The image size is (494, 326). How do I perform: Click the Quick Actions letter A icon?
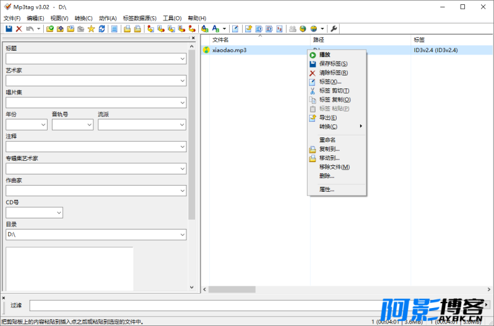coord(216,28)
